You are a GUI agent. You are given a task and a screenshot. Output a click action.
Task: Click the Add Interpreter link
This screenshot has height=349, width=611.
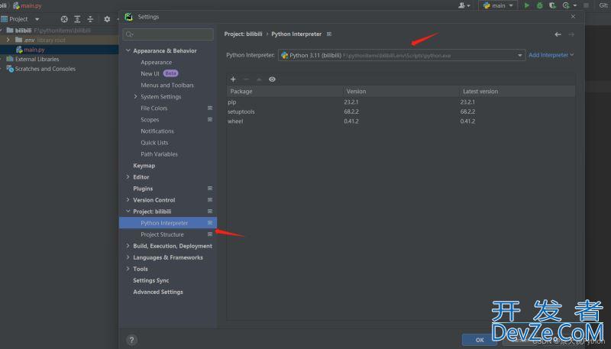(x=551, y=55)
